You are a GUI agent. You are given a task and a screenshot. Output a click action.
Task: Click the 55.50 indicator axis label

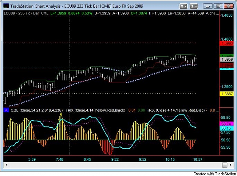pyautogui.click(x=226, y=147)
